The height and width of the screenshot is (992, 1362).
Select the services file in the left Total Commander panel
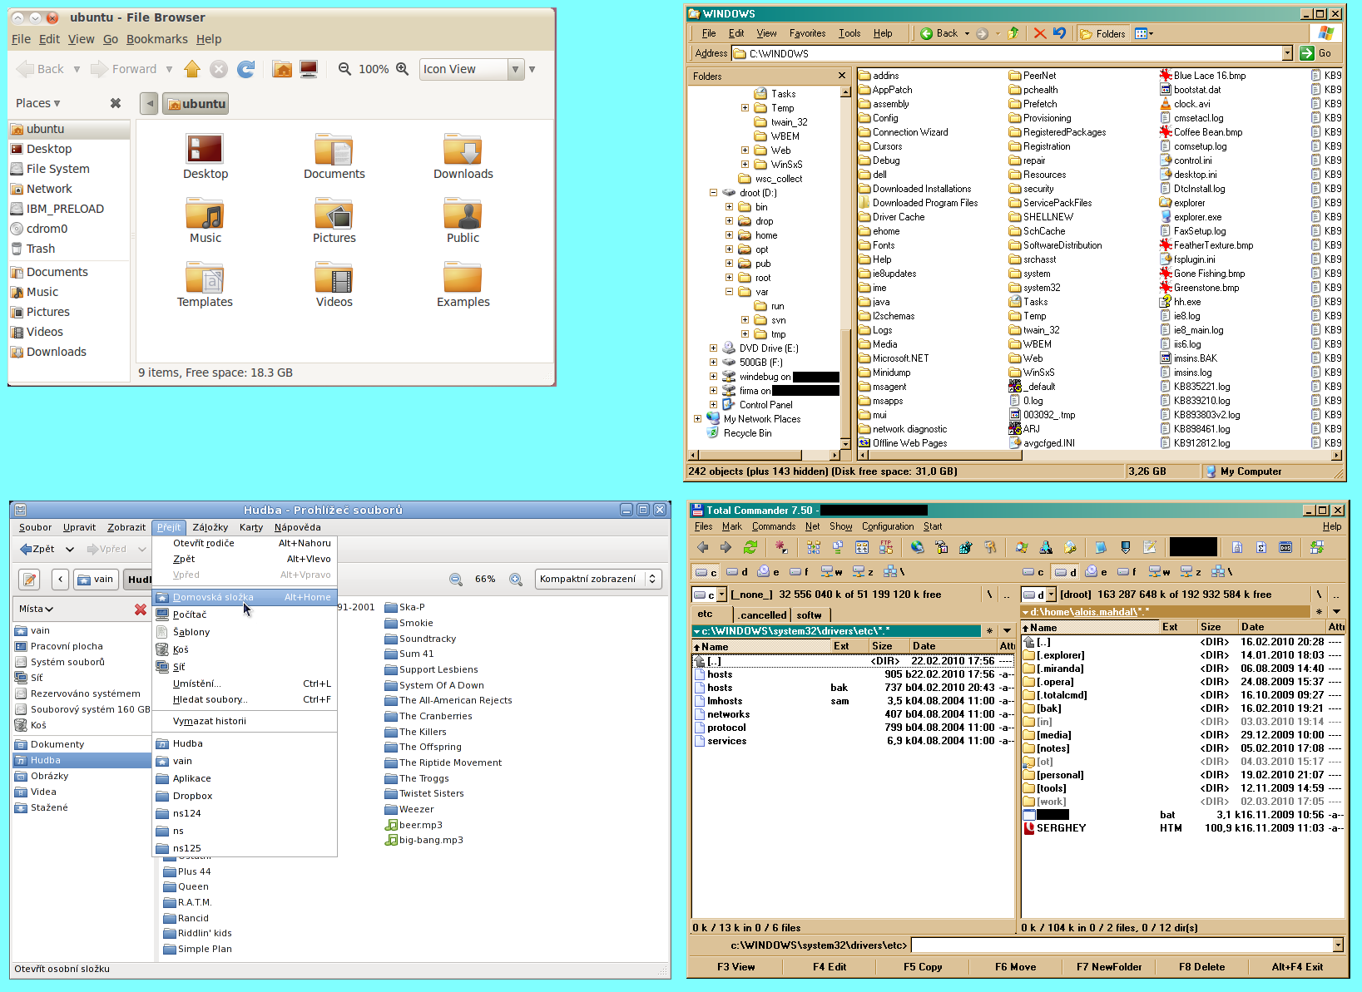[853, 741]
